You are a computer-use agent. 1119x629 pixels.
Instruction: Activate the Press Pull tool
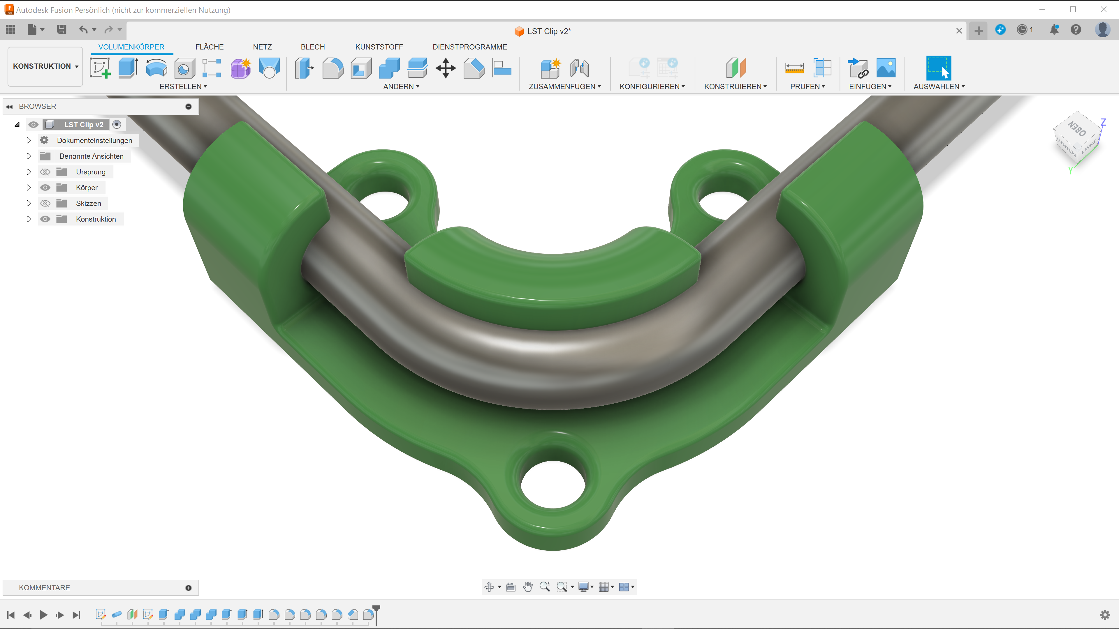tap(304, 68)
